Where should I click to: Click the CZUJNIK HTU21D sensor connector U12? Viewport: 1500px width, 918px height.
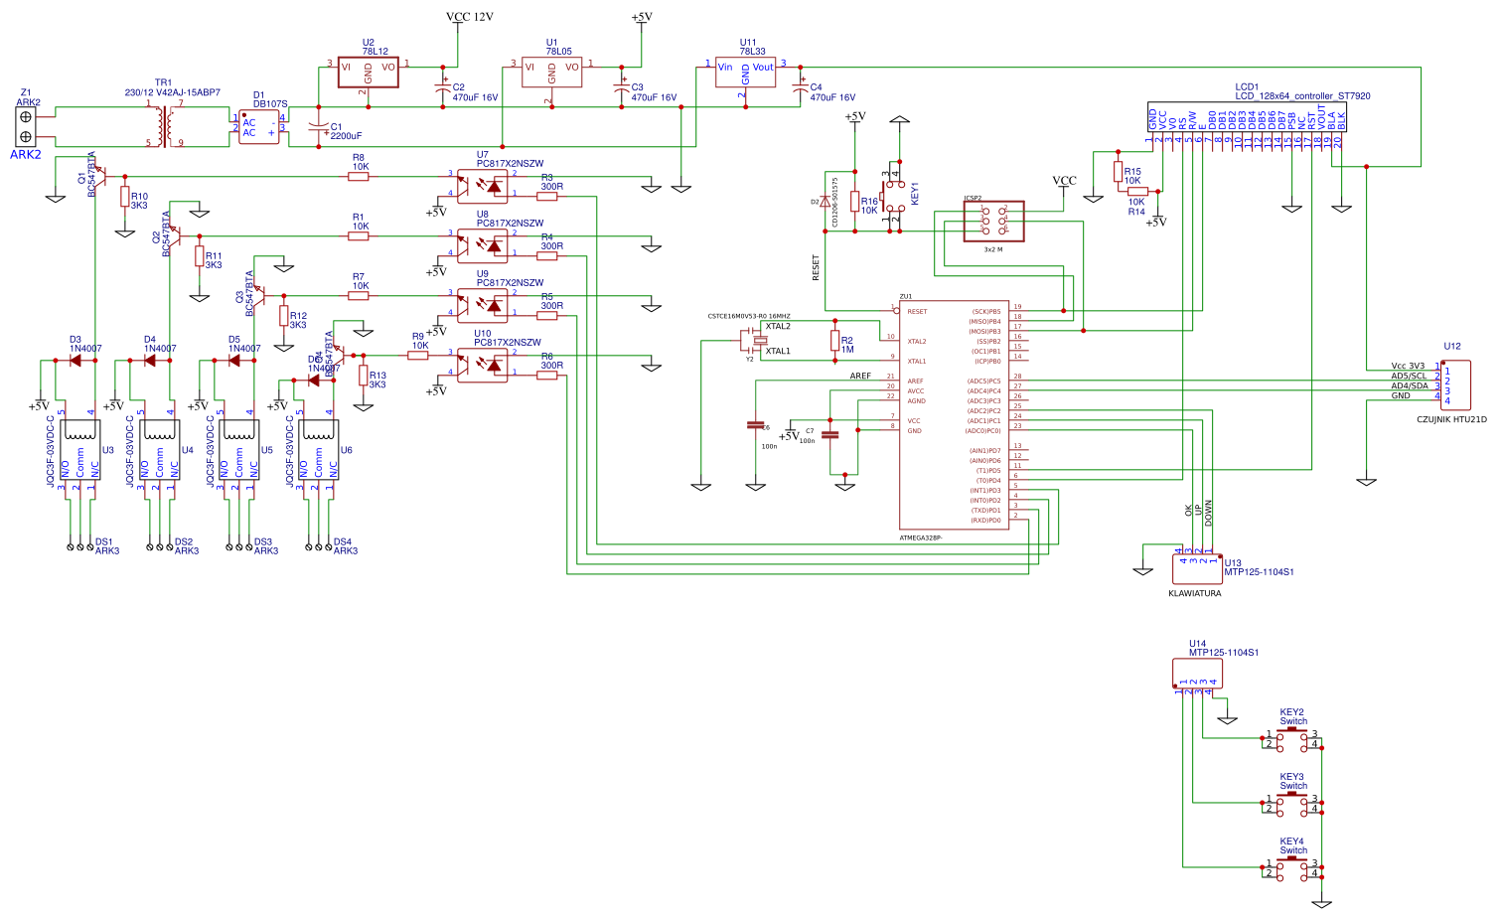click(x=1455, y=385)
